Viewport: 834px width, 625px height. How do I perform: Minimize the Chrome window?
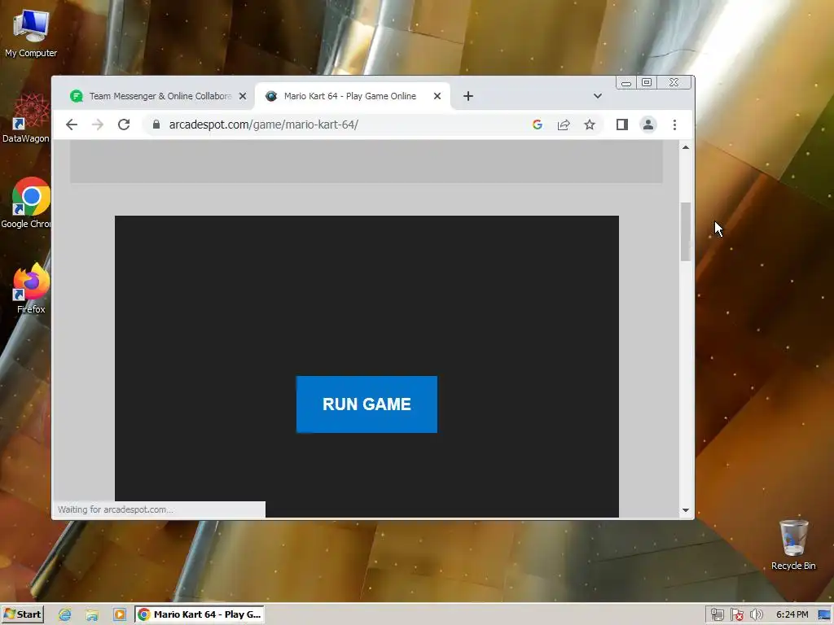[626, 82]
